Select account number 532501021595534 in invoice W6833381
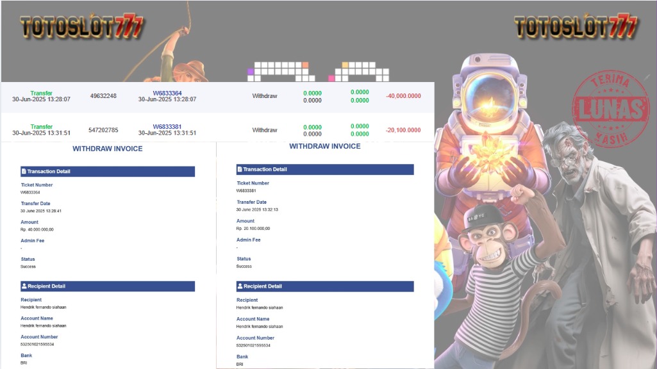Image resolution: width=657 pixels, height=369 pixels. coord(253,345)
